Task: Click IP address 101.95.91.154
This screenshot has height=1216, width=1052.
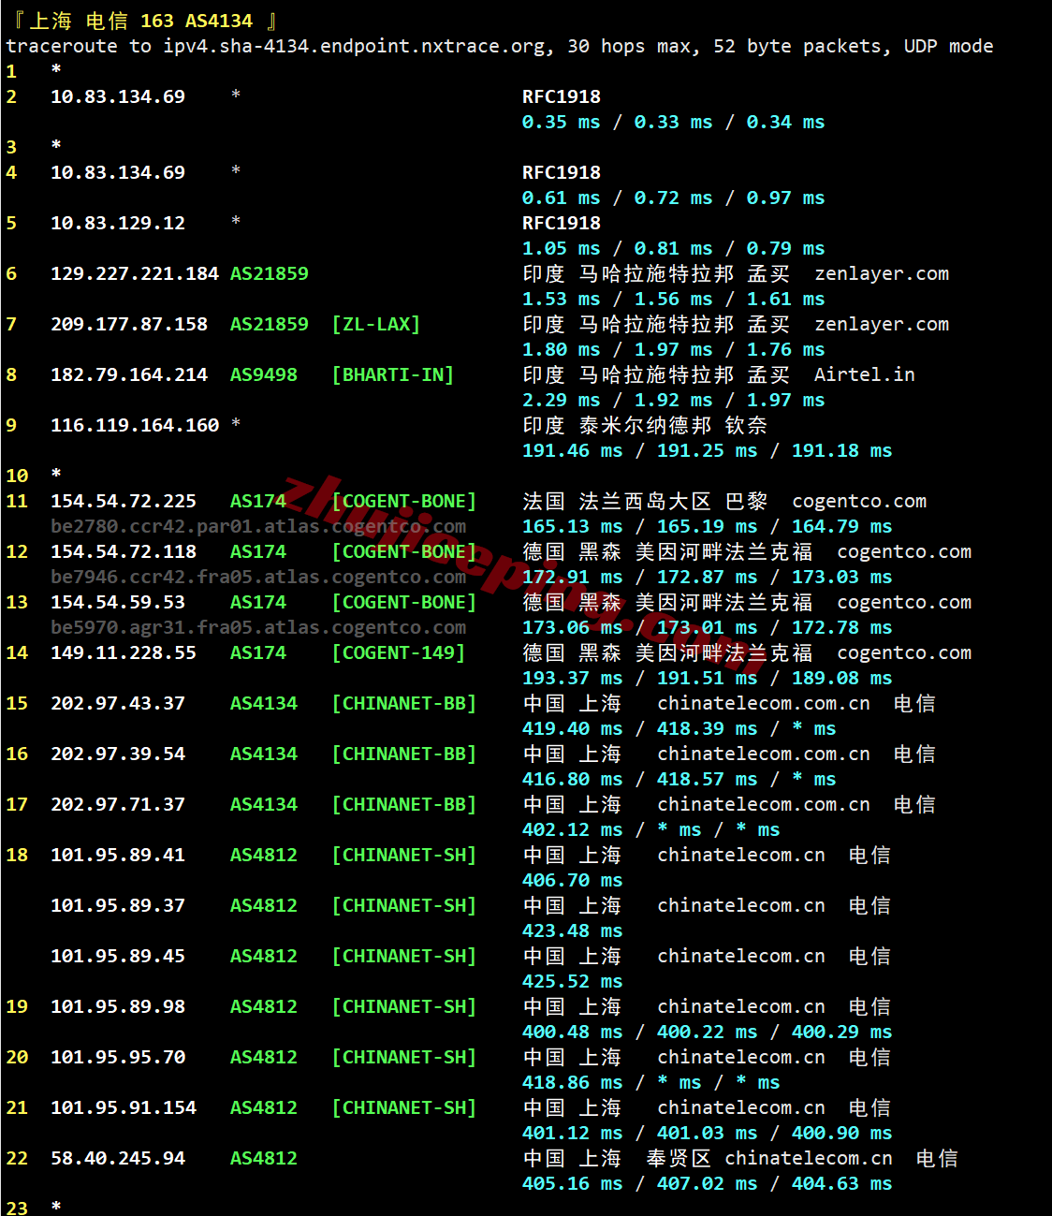Action: 123,1107
